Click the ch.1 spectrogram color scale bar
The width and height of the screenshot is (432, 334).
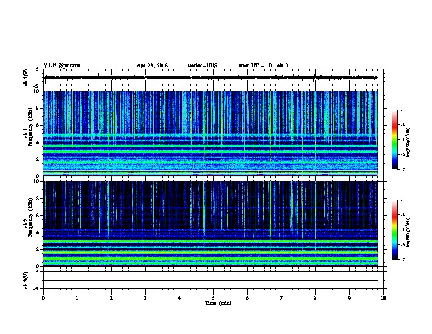(394, 140)
